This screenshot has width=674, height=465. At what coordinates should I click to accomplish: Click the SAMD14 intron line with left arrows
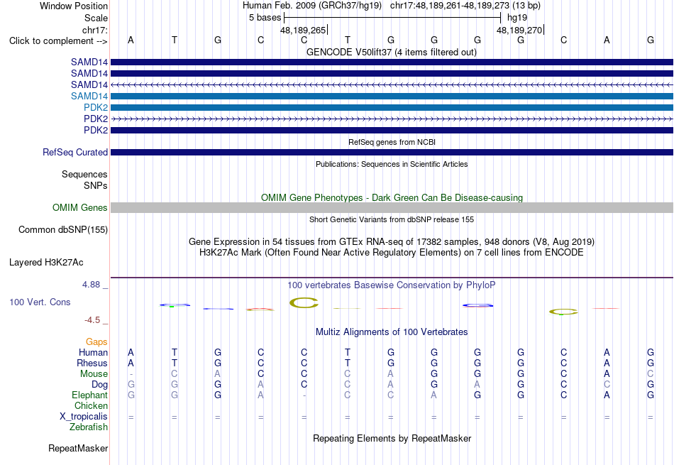click(x=392, y=84)
